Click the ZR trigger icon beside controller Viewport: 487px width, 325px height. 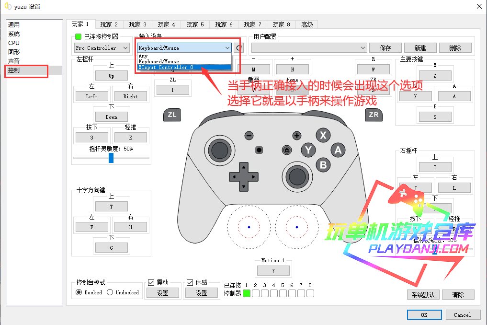point(374,115)
